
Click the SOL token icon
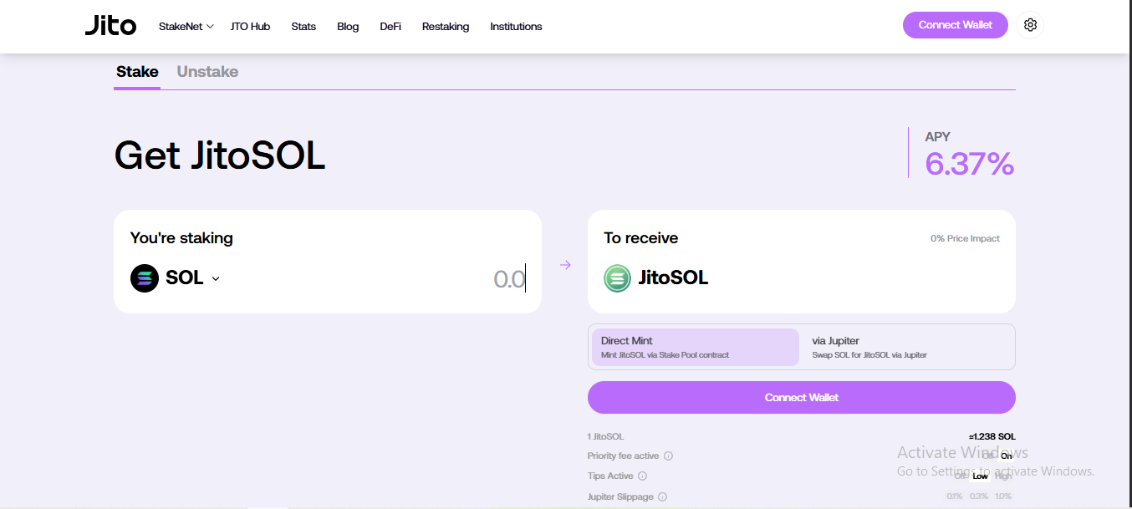click(145, 278)
